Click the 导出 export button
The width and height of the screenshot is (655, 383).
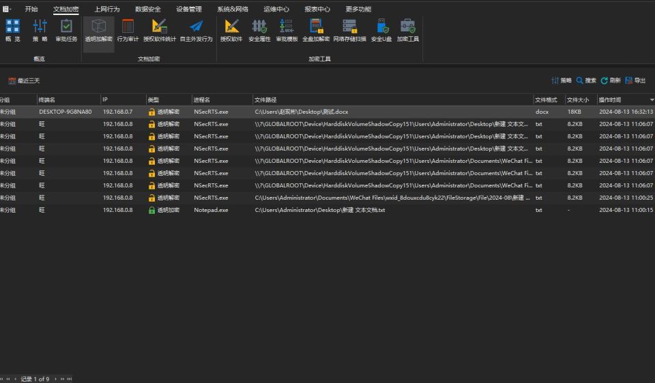[635, 80]
